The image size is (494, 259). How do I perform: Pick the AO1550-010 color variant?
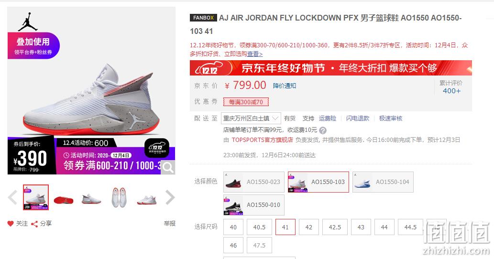coord(254,205)
